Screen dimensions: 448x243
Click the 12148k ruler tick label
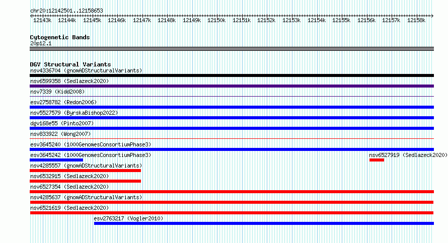(x=167, y=20)
